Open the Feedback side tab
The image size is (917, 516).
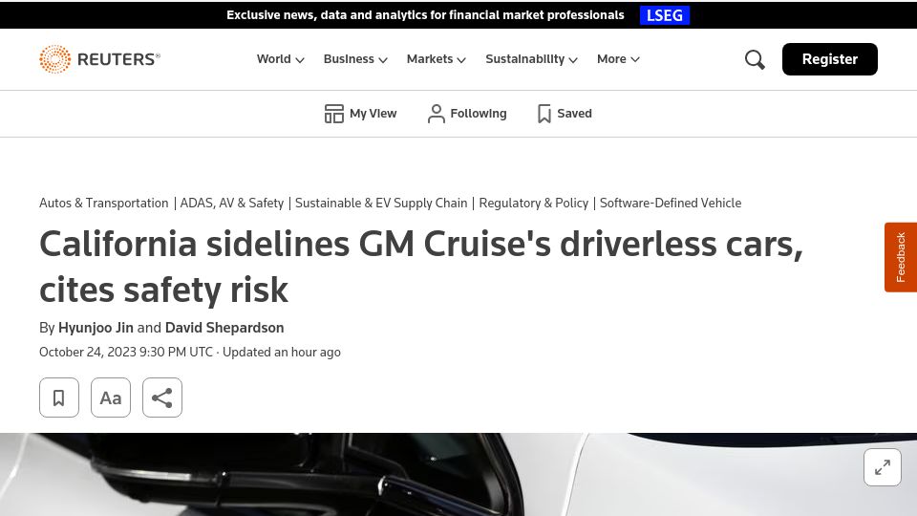(901, 257)
